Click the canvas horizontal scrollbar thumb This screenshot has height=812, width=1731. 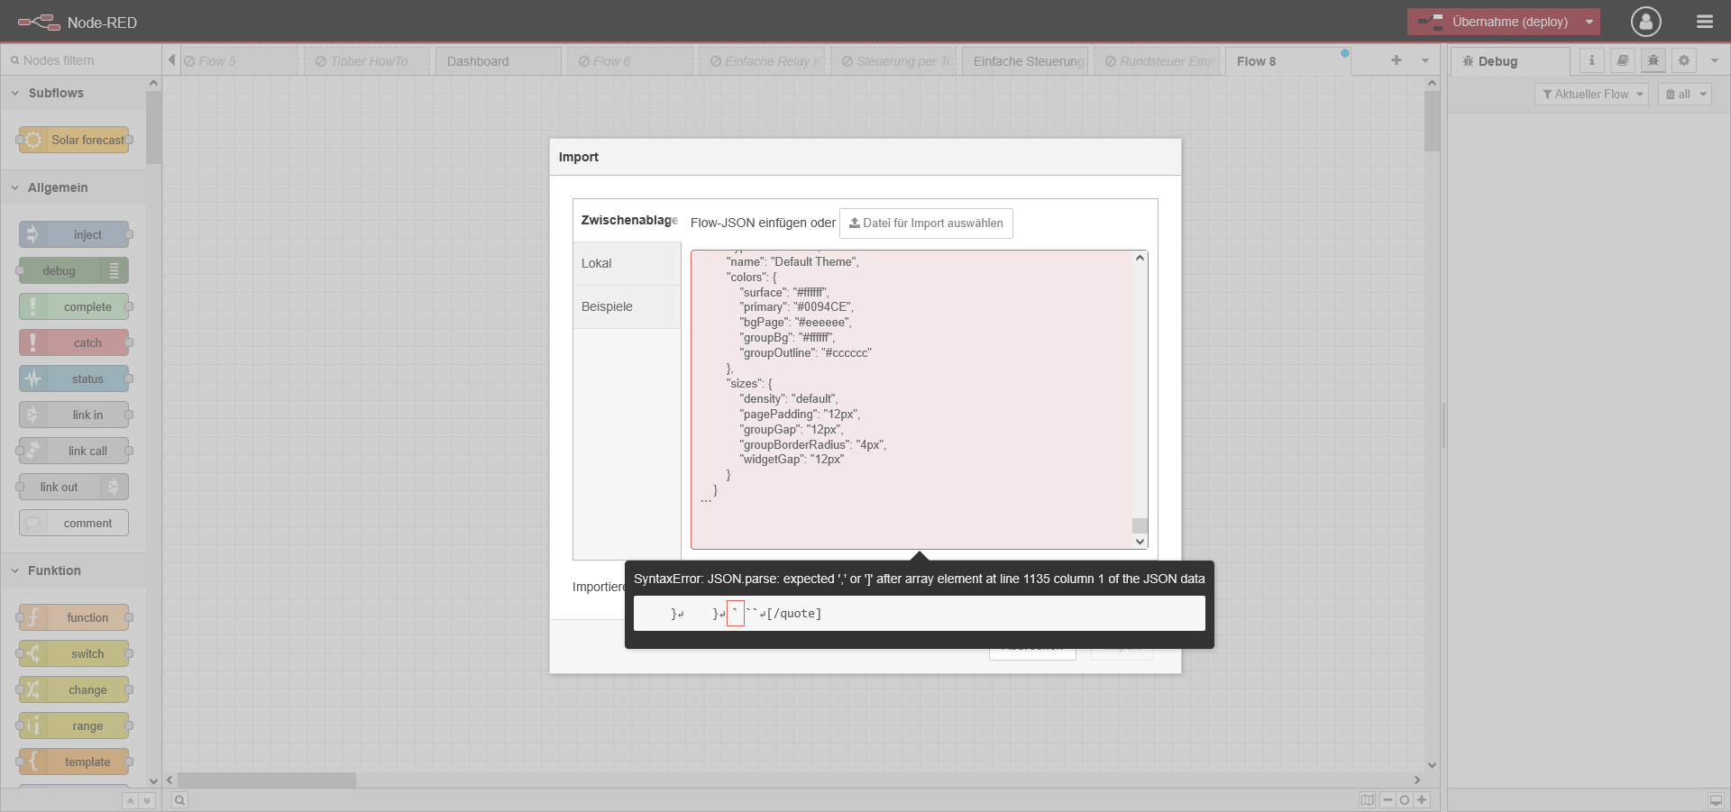coord(266,780)
